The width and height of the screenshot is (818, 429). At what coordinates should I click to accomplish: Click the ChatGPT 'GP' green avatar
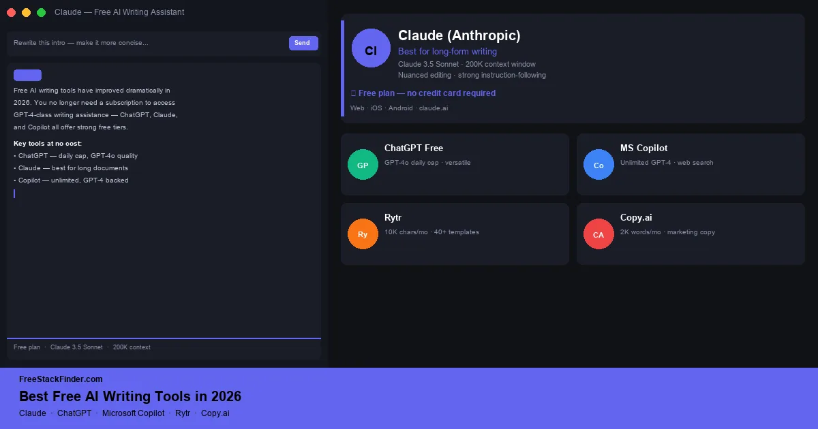[363, 165]
